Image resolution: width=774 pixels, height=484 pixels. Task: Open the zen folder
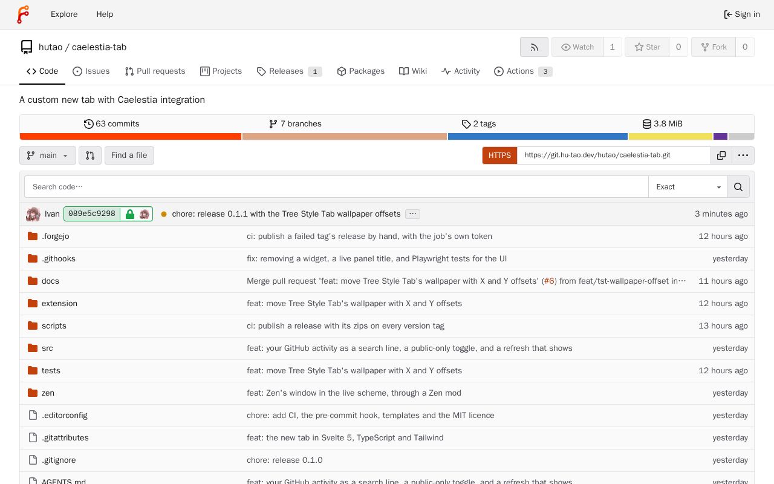click(x=48, y=393)
